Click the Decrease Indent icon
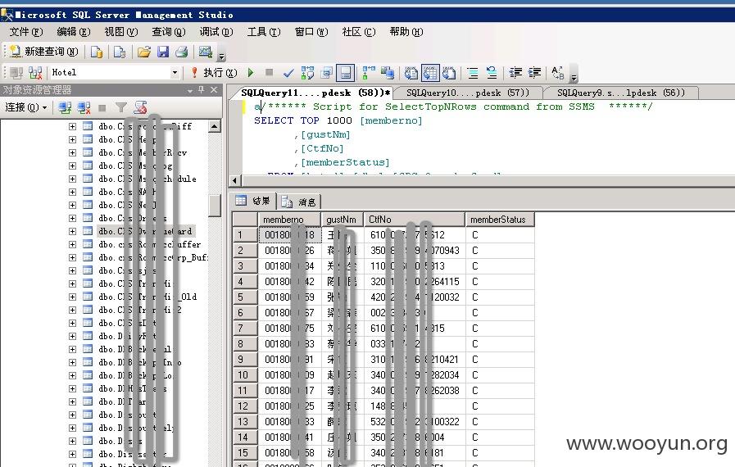The height and width of the screenshot is (467, 735). point(515,73)
